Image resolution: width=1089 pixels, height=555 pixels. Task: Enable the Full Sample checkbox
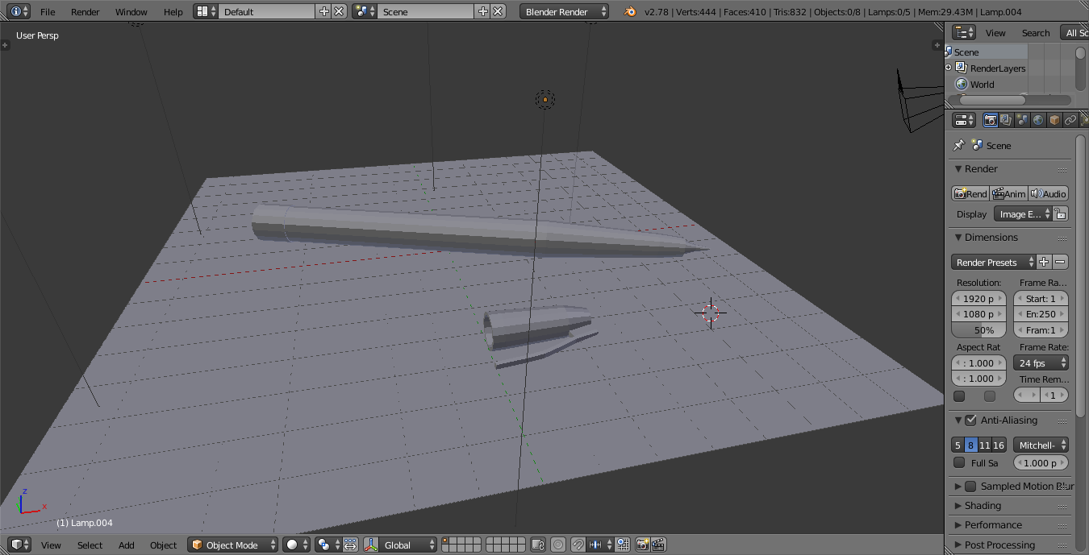tap(959, 463)
